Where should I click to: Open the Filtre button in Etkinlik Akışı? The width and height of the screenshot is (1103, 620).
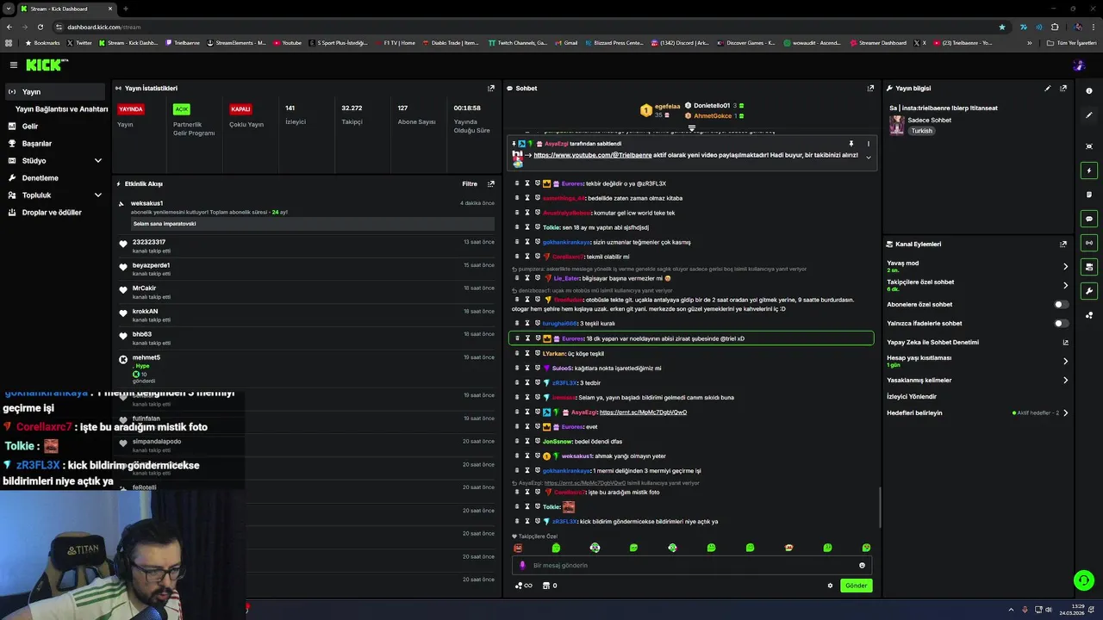pos(470,183)
